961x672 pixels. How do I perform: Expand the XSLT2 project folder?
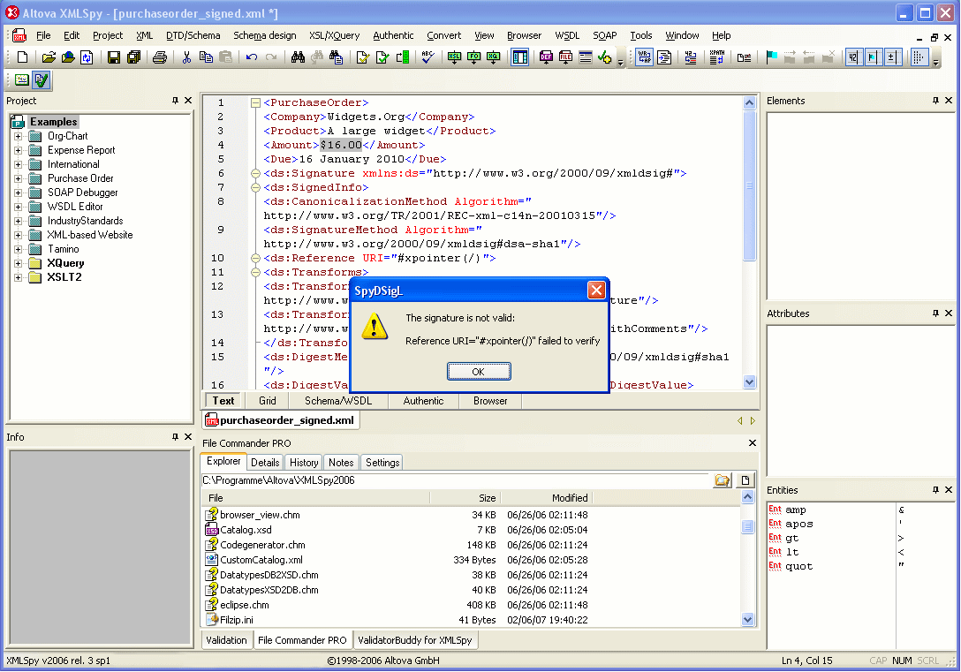pyautogui.click(x=18, y=277)
